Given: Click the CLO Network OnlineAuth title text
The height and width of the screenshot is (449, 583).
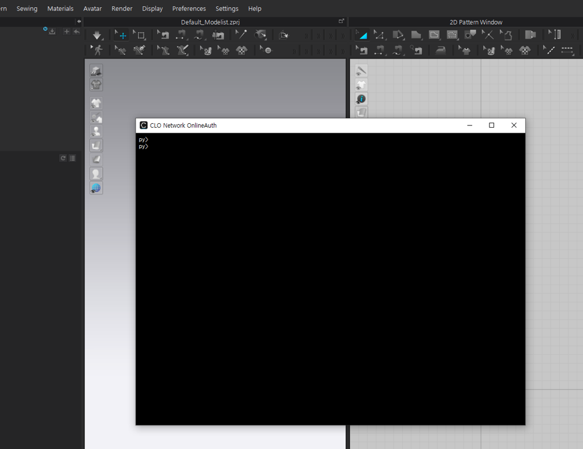Looking at the screenshot, I should (183, 125).
